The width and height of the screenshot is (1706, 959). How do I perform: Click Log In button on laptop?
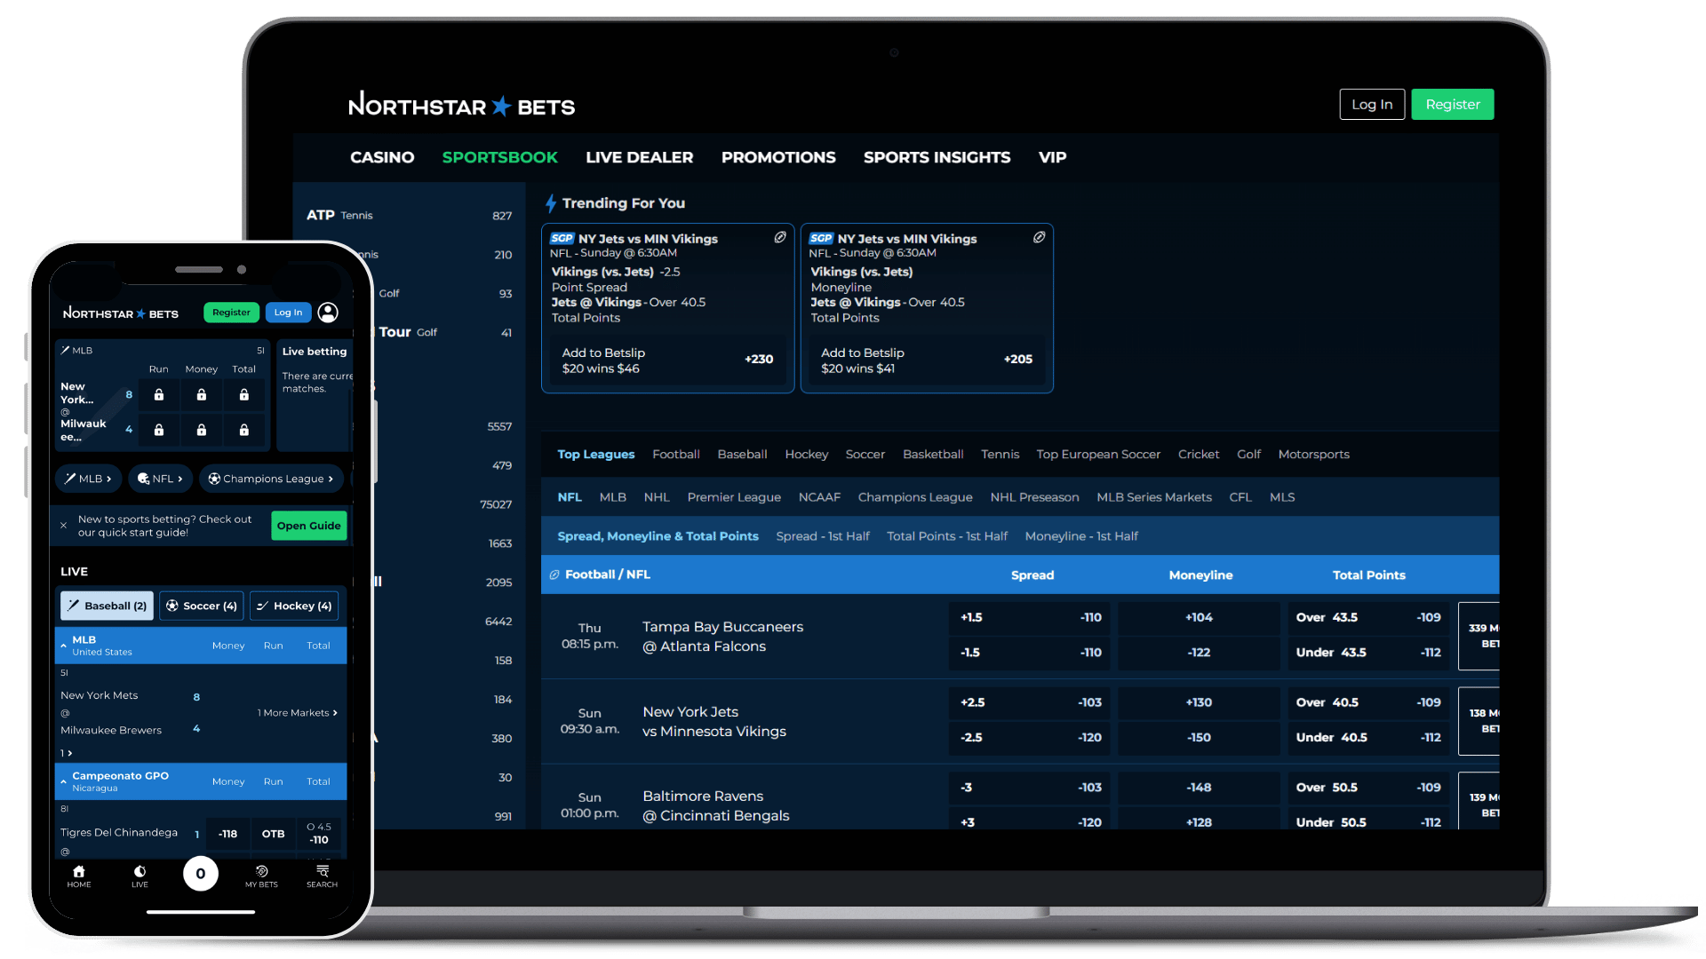point(1372,105)
